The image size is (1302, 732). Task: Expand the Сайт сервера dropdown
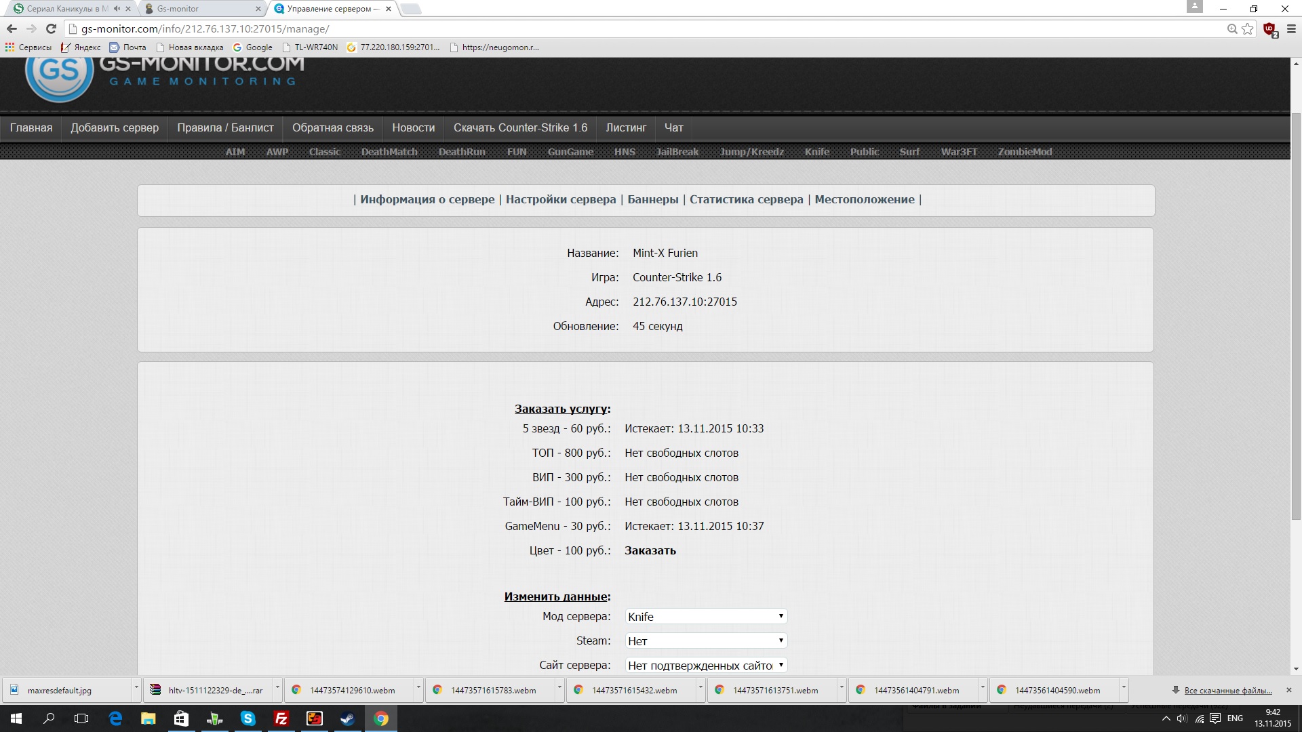point(705,665)
